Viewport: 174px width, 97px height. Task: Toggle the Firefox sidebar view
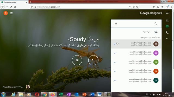coord(158,7)
